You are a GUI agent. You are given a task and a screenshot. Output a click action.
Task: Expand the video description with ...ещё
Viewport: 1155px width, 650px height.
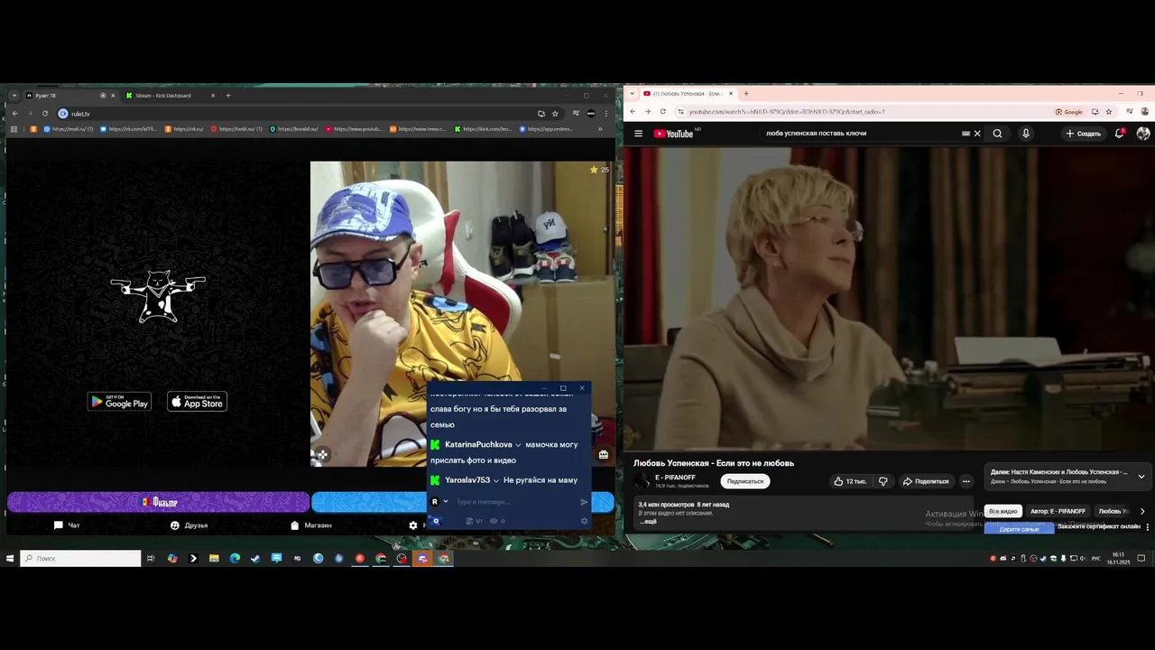(650, 522)
